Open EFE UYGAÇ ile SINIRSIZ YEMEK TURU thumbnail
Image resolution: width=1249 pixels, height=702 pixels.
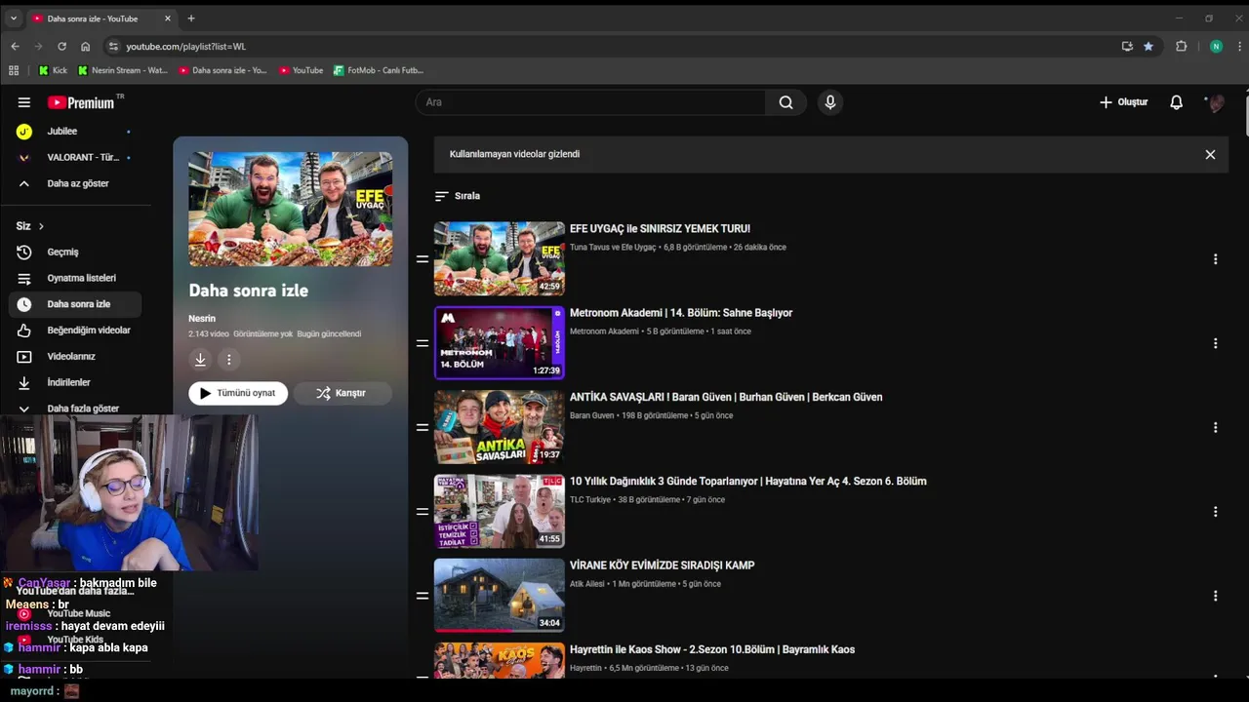tap(499, 258)
